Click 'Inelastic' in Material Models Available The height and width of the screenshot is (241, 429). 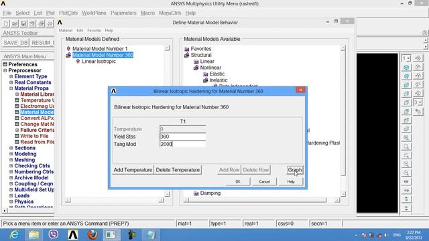point(219,80)
